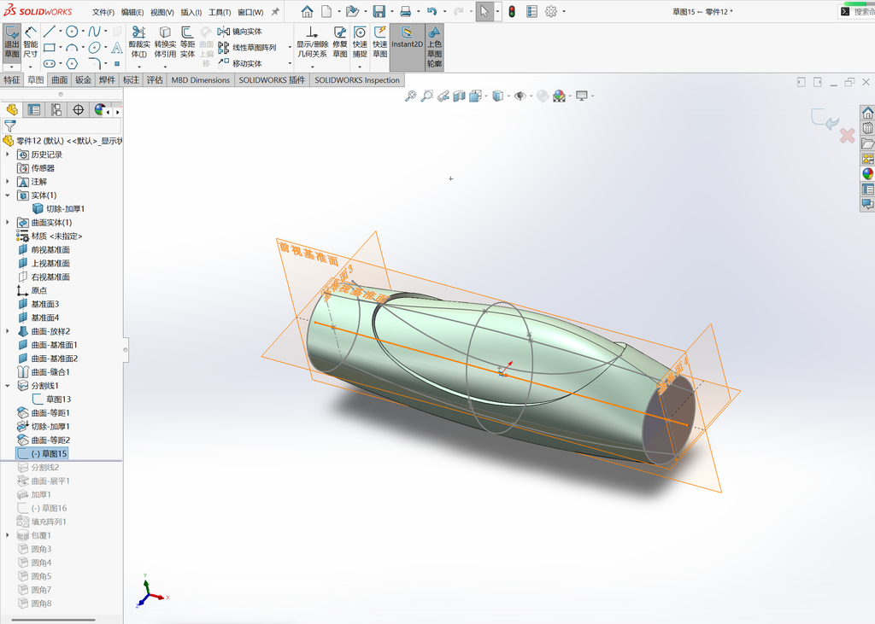Click Repair Sketch (修复草图) tool
Viewport: 875px width, 624px height.
pos(340,43)
